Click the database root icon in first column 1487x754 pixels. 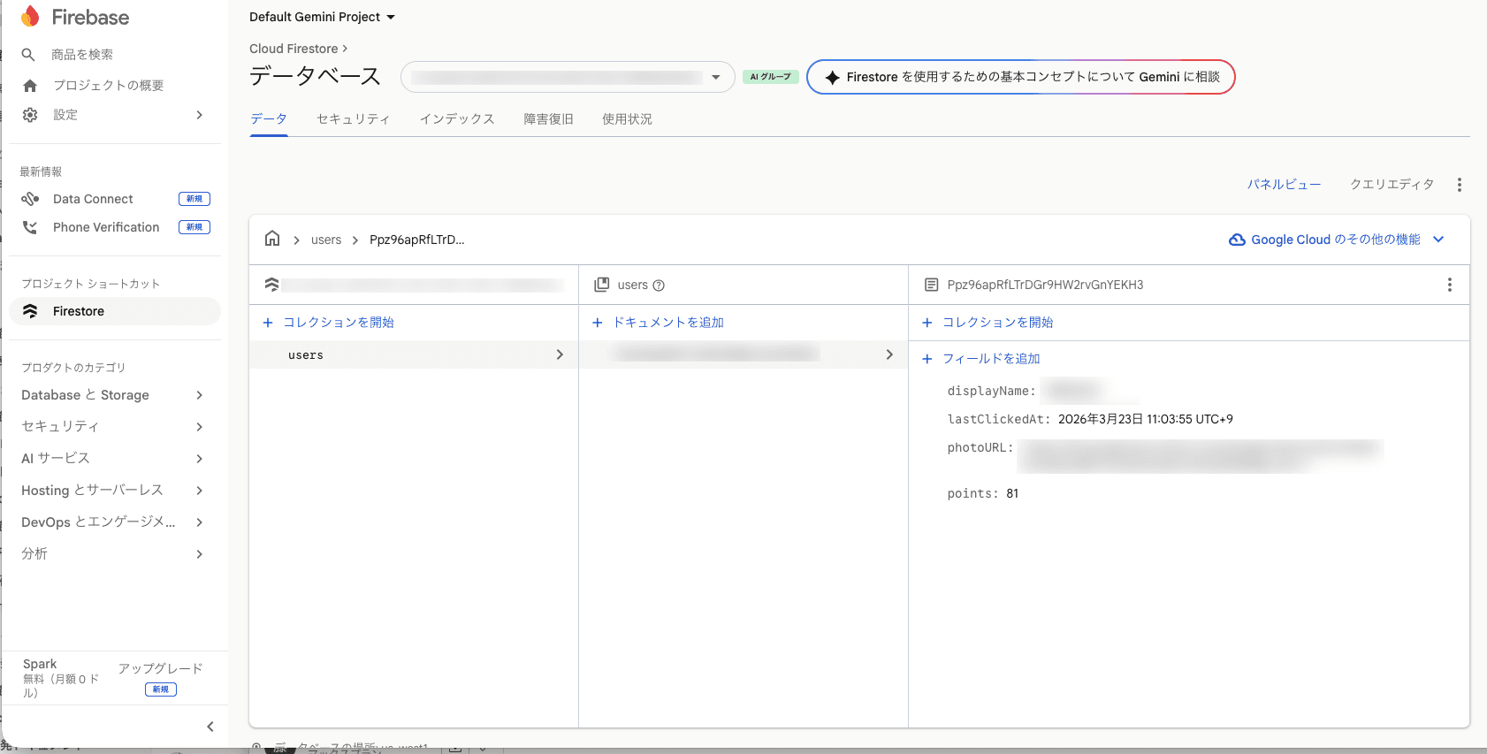click(272, 285)
